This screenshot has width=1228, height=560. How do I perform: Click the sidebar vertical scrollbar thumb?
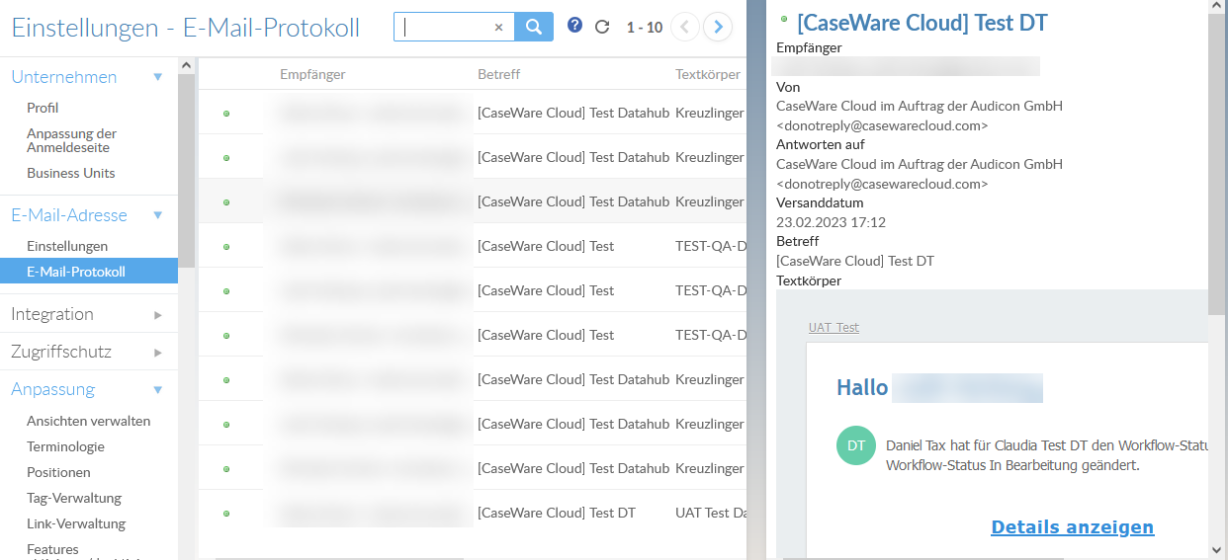pyautogui.click(x=186, y=170)
